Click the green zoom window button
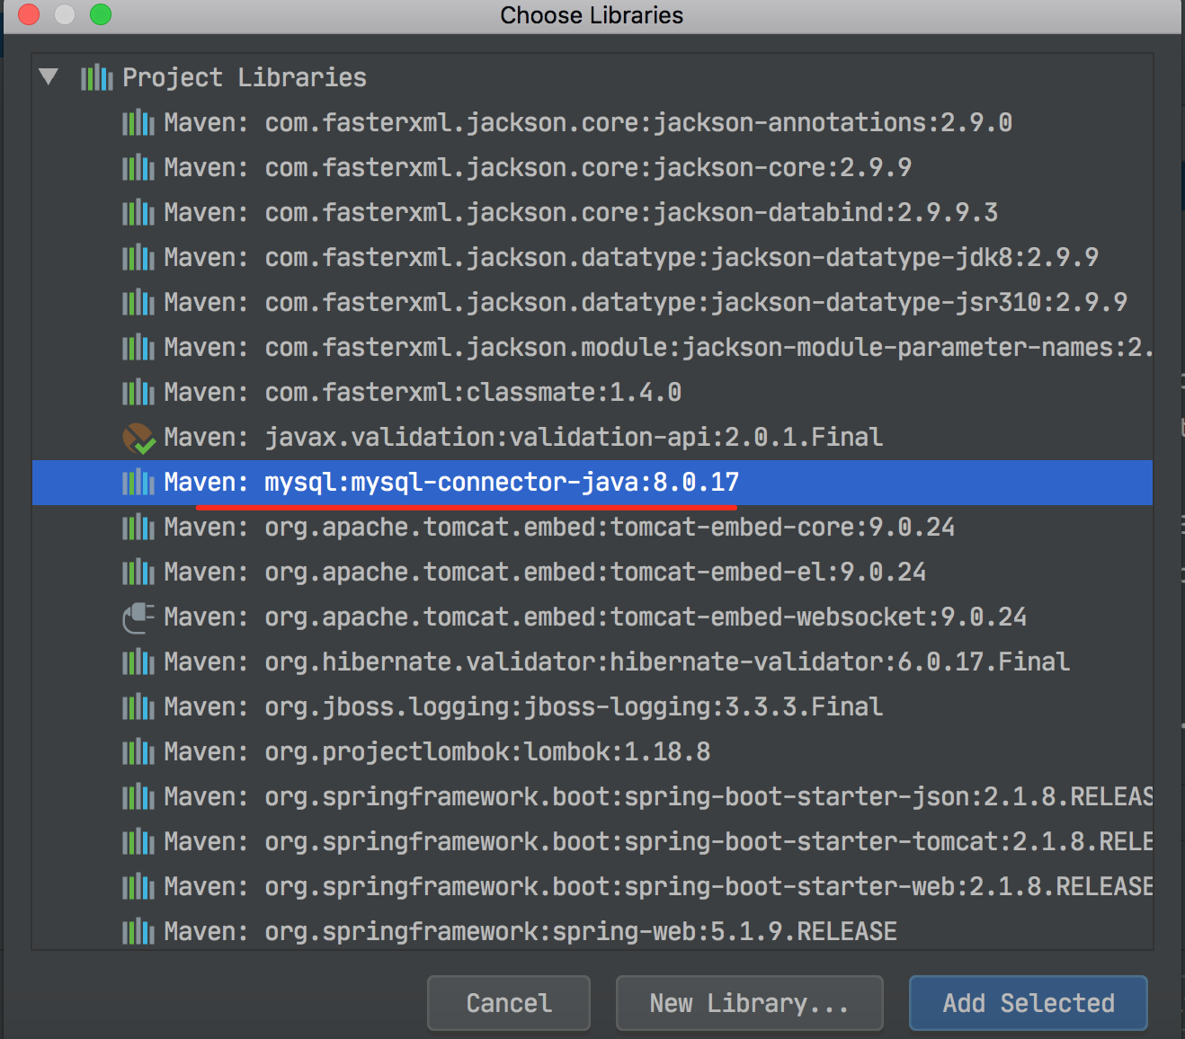 [101, 14]
